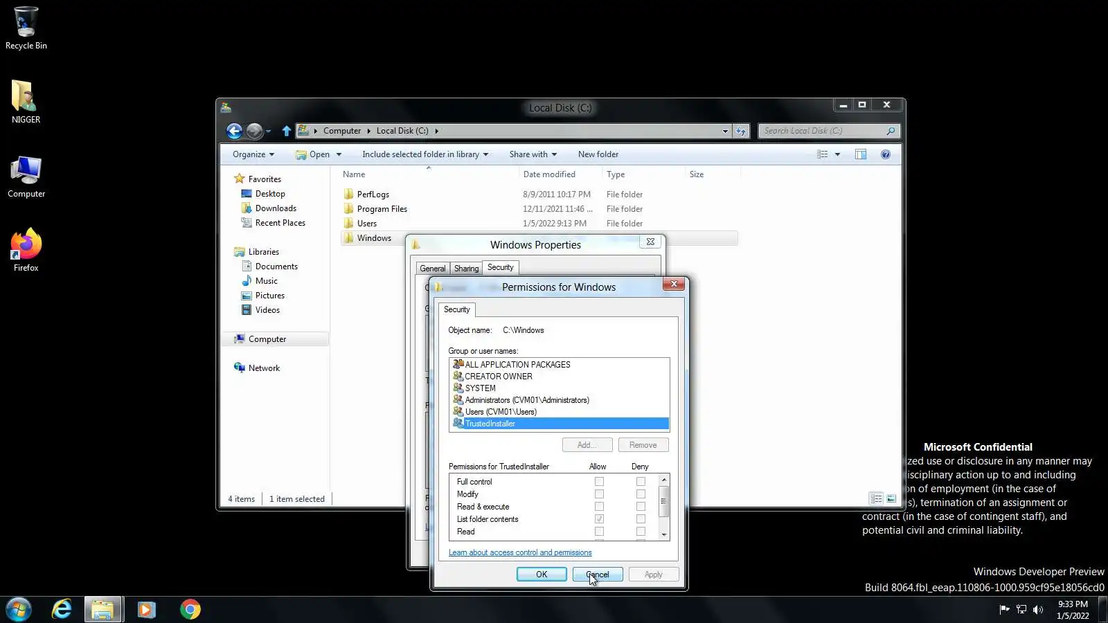Sort files by Type column

(x=616, y=174)
